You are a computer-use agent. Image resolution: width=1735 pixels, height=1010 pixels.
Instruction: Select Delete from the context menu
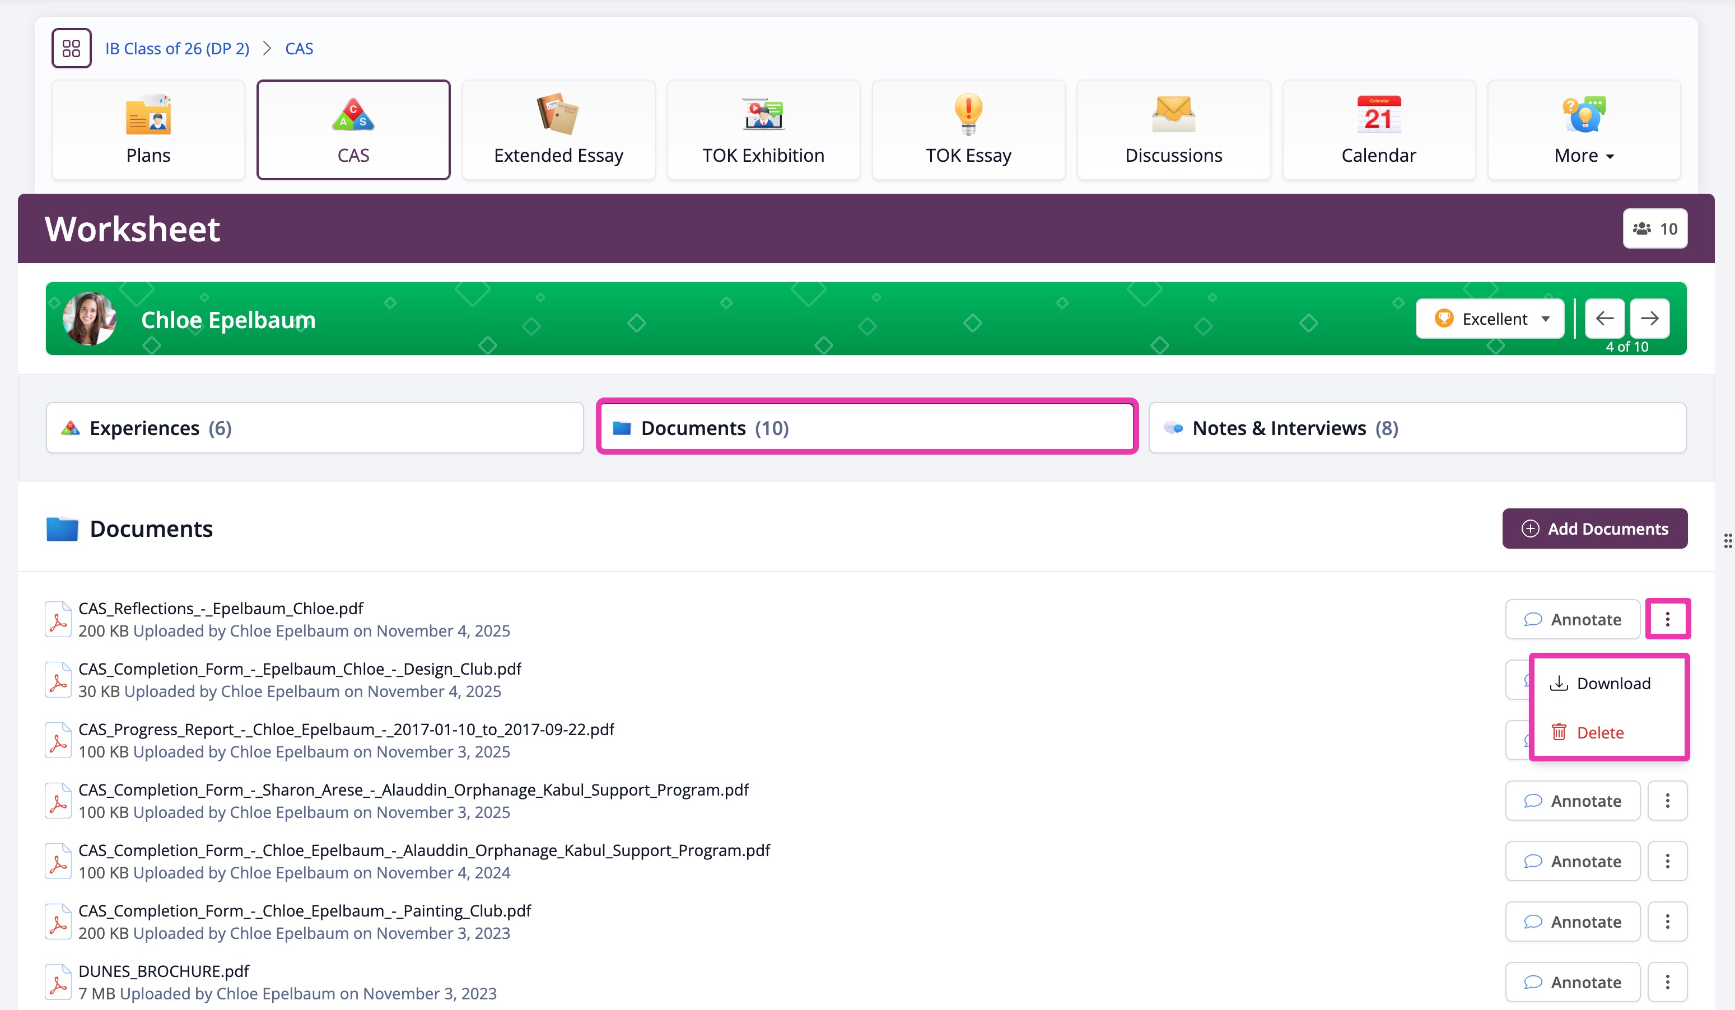pos(1588,732)
